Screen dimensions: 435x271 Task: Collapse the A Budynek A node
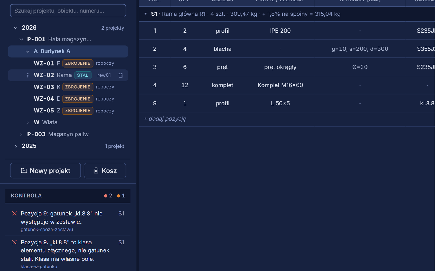27,51
